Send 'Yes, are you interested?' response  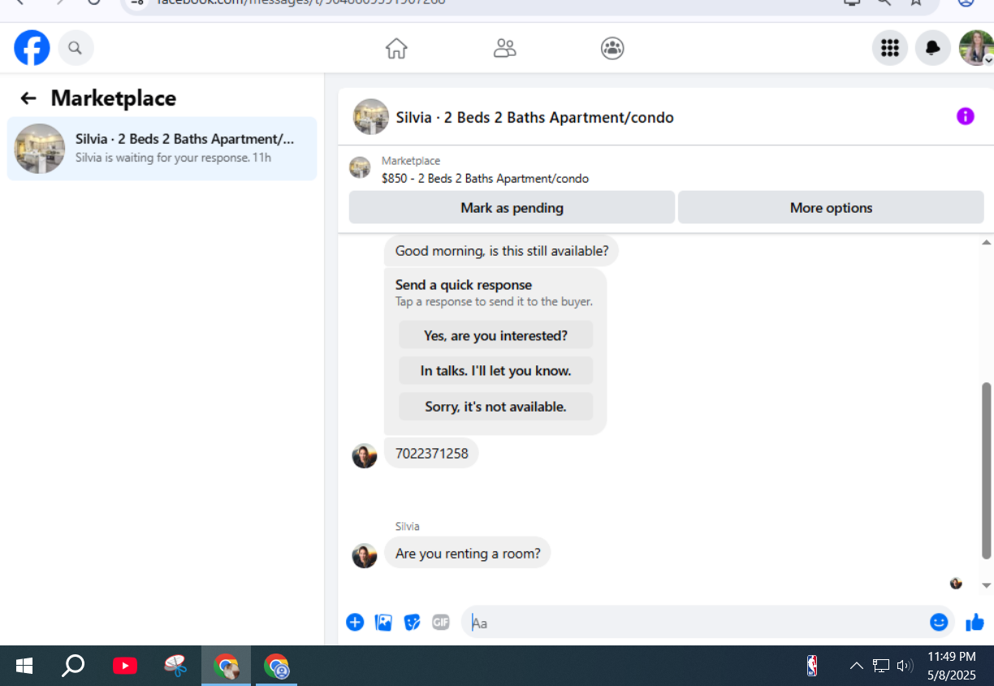click(495, 335)
